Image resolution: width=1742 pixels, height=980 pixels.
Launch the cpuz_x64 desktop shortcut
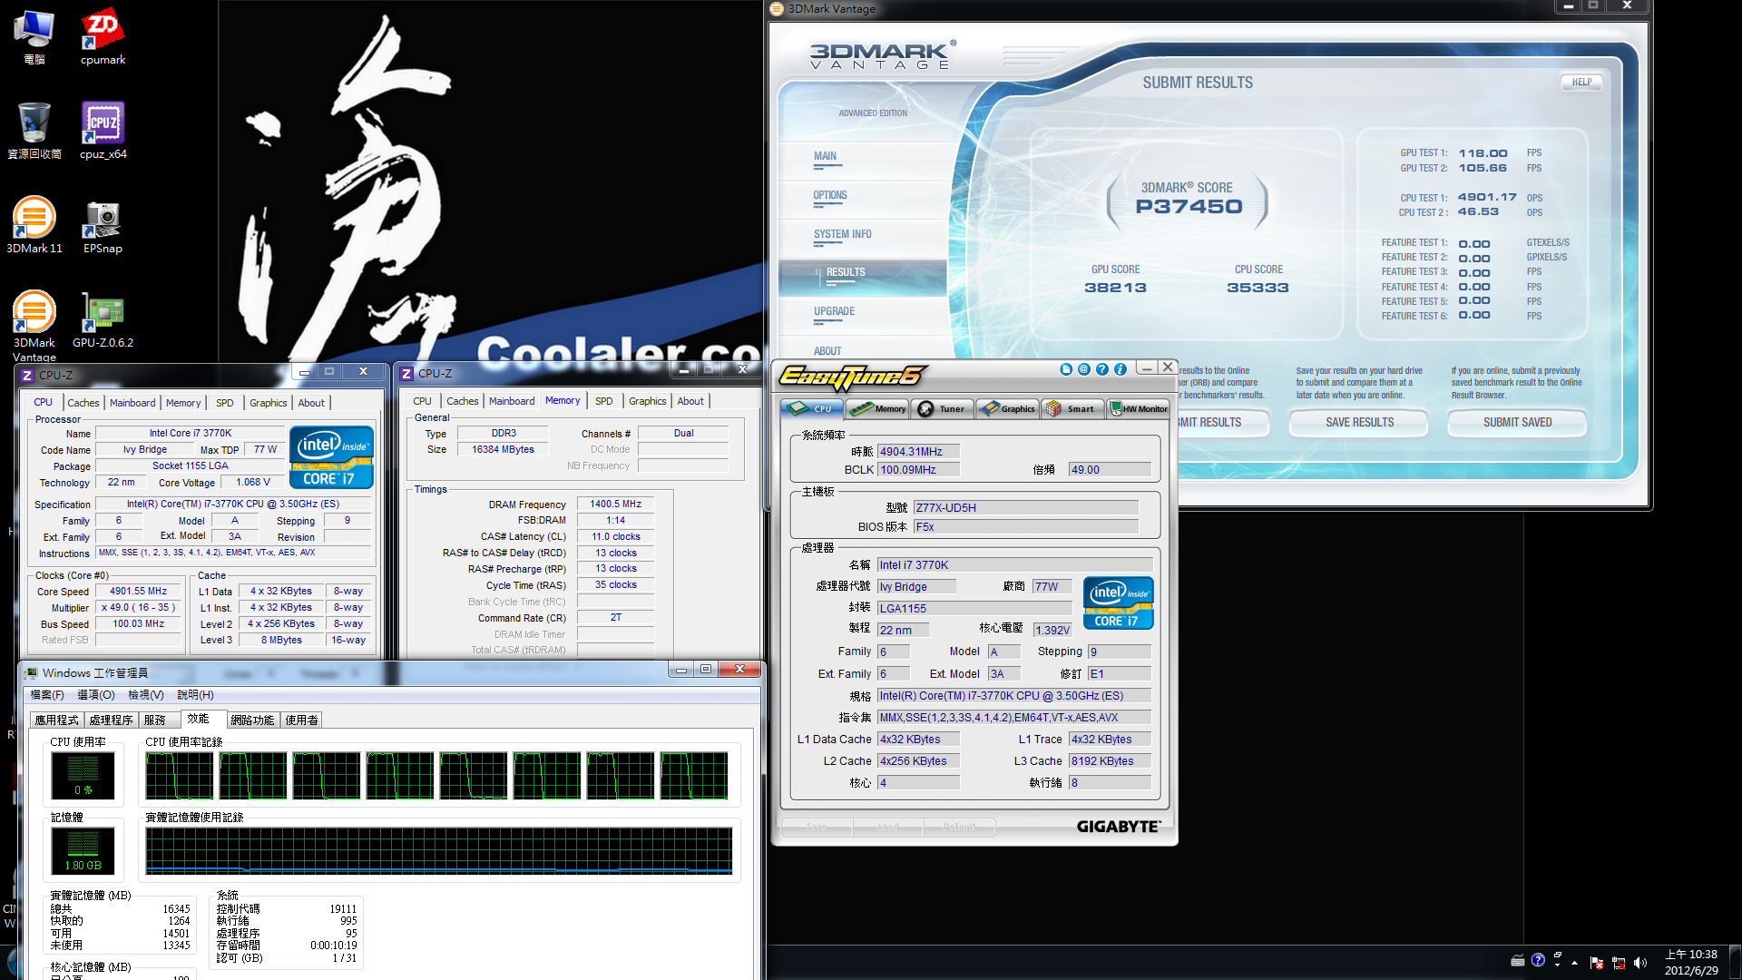(103, 131)
